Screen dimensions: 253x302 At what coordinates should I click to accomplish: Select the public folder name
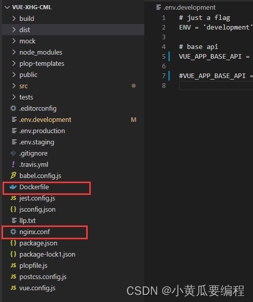click(28, 74)
